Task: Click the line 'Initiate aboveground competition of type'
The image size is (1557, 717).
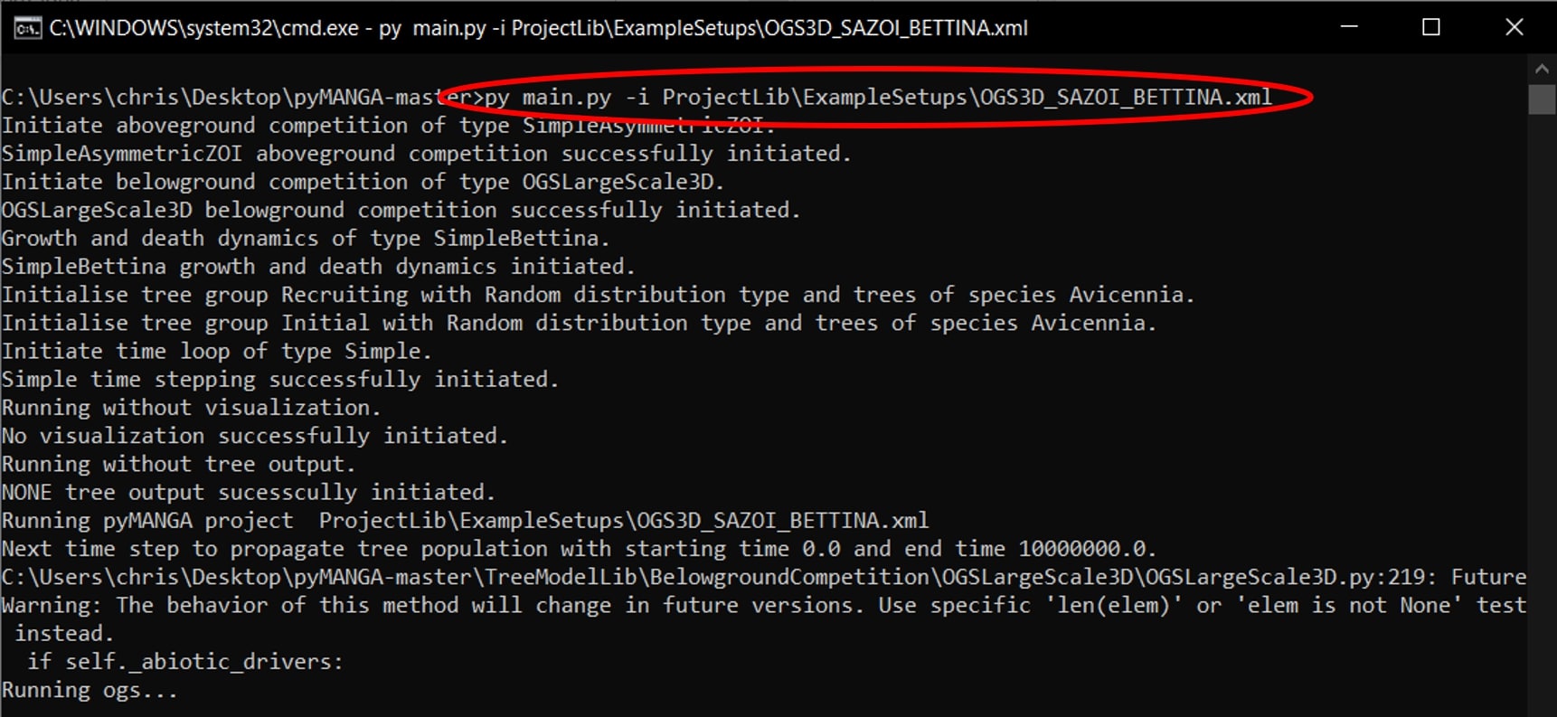Action: (x=388, y=126)
